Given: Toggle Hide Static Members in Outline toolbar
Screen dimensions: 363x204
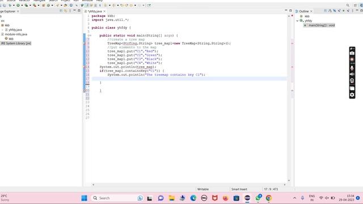Looking at the screenshot, I should 339,11.
